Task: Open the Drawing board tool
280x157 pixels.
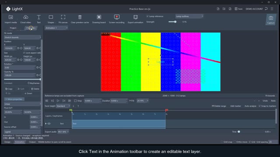Action: [99, 19]
